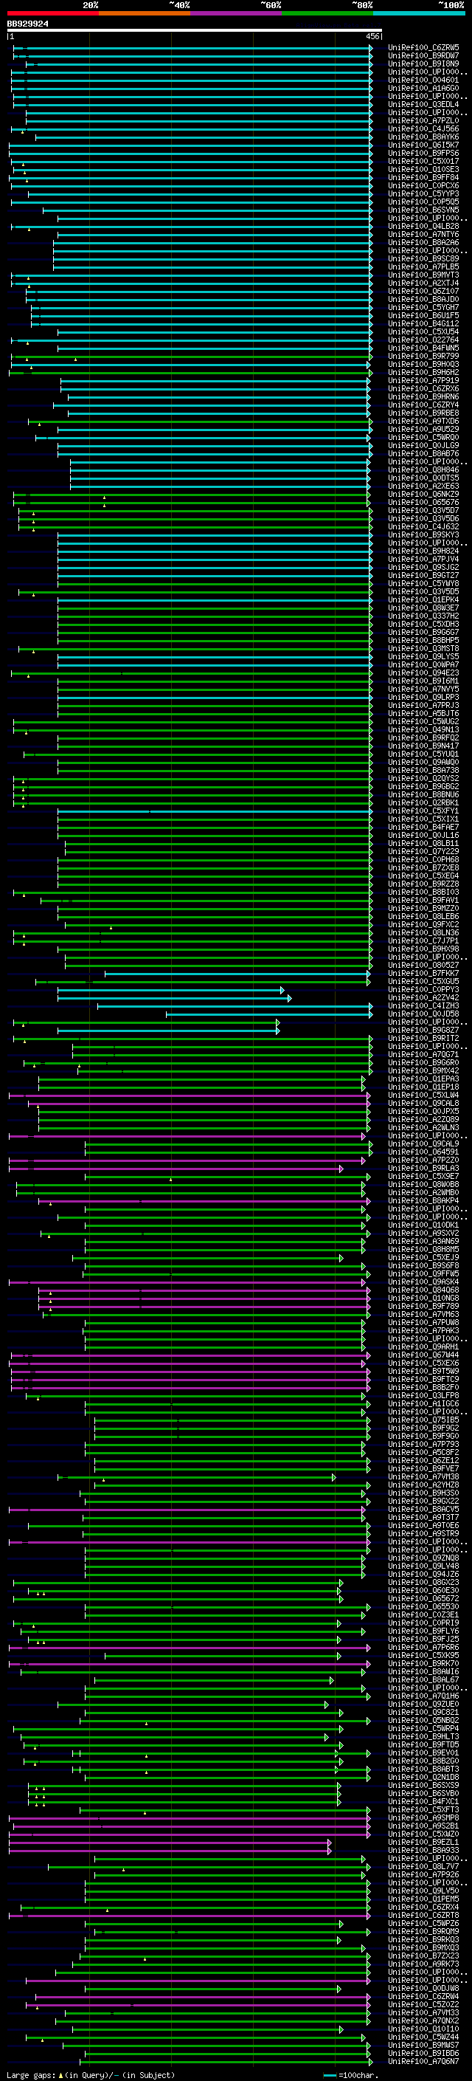472x2081 pixels.
Task: Open hit UniRef100_B9I8N9
Action: (423, 63)
